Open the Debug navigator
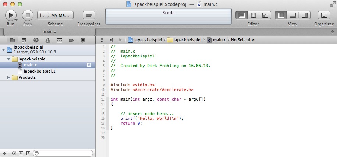337x157 pixels. 60,40
